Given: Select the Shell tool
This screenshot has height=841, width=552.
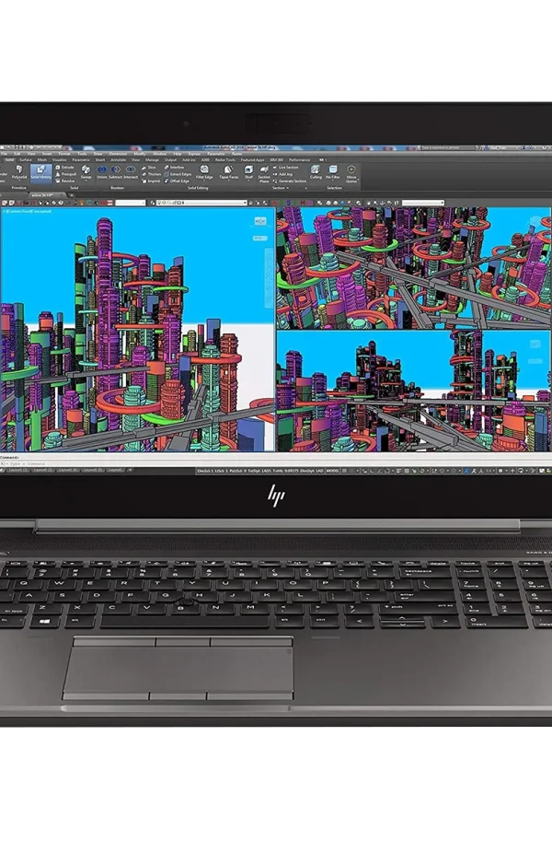Looking at the screenshot, I should 248,172.
